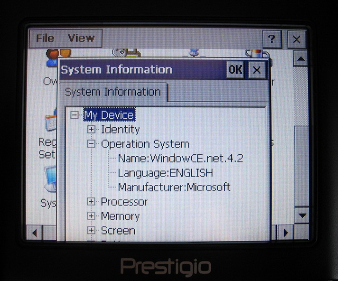Image resolution: width=338 pixels, height=281 pixels.
Task: Expand the Identity node
Action: [91, 129]
